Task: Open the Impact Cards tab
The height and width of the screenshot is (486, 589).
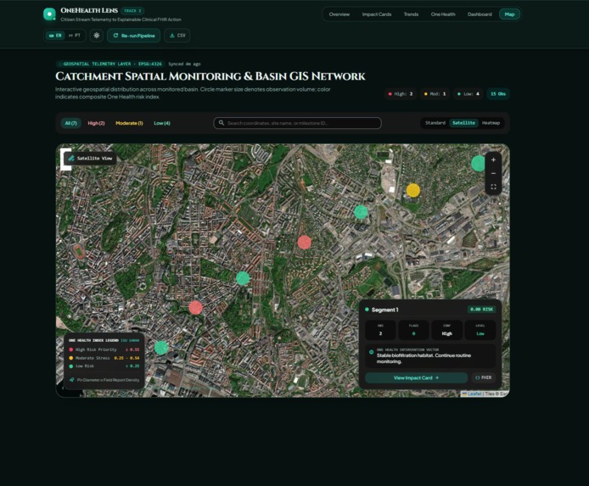Action: [x=376, y=14]
